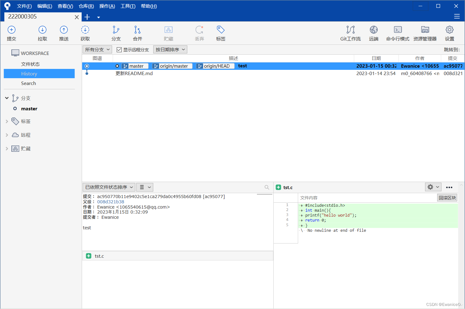This screenshot has width=465, height=309.
Task: Open the 操作(A) menu
Action: (107, 6)
